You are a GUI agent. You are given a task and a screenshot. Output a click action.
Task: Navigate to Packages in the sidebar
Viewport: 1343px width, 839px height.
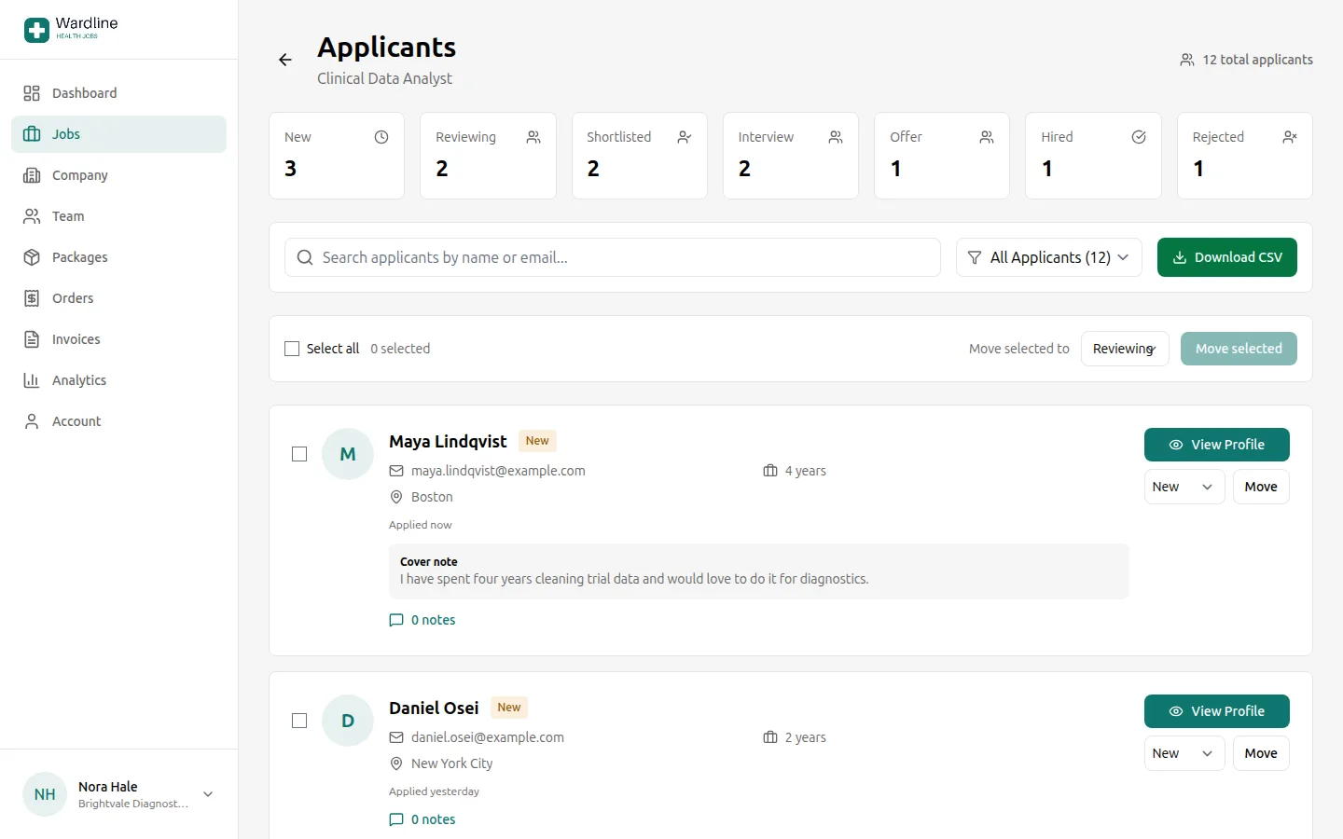coord(118,257)
